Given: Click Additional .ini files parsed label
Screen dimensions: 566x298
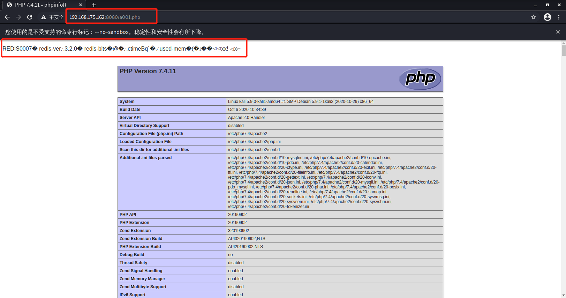Looking at the screenshot, I should [x=145, y=158].
